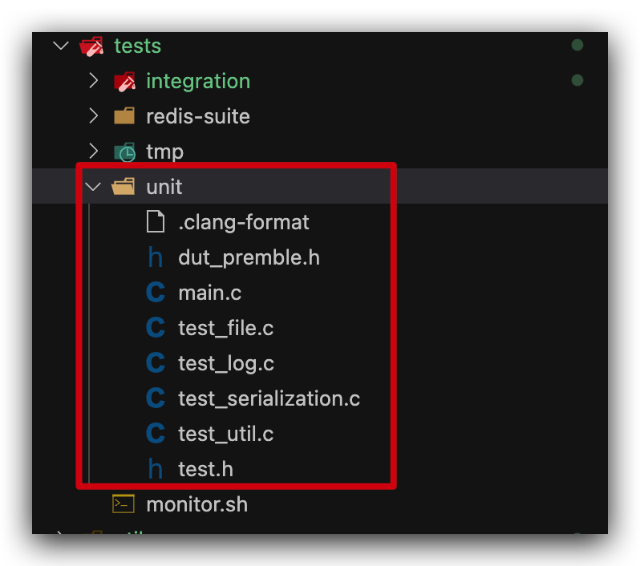Click the redis-suite folder icon
The image size is (640, 566).
[x=124, y=116]
